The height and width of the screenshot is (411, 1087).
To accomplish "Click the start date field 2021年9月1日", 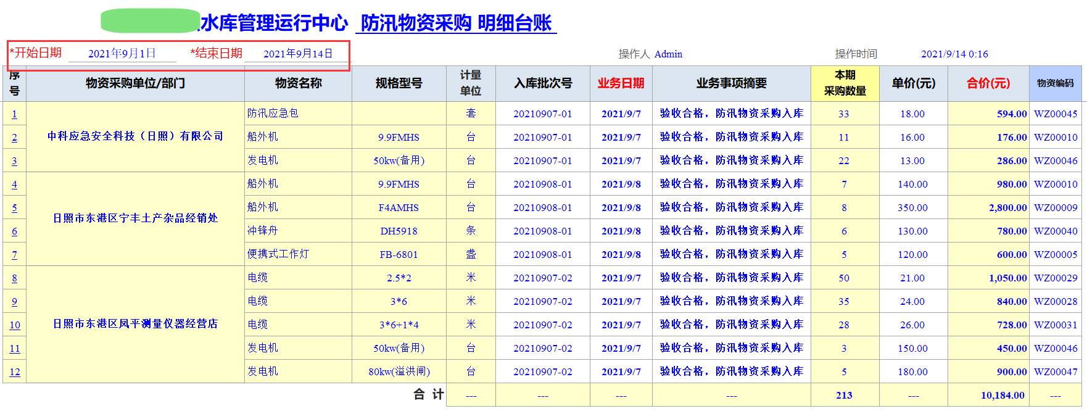I will click(x=122, y=54).
